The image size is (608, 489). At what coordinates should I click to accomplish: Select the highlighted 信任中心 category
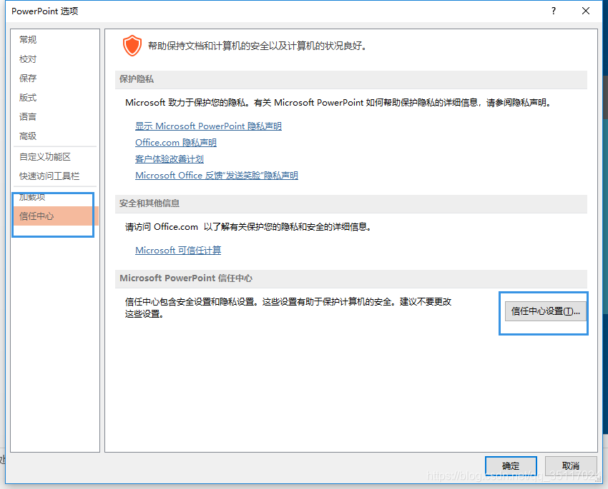(56, 216)
